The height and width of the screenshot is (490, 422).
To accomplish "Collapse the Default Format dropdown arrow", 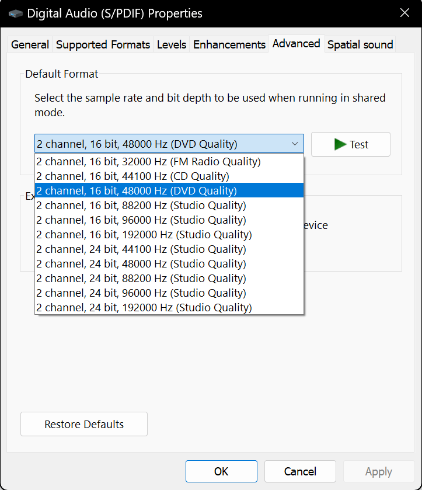I will tap(295, 144).
